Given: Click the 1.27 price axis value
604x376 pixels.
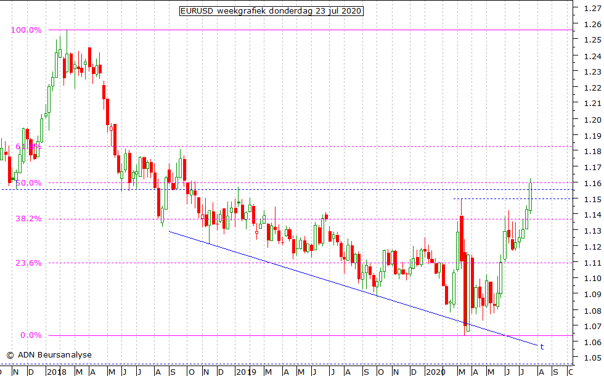Looking at the screenshot, I should coord(592,8).
